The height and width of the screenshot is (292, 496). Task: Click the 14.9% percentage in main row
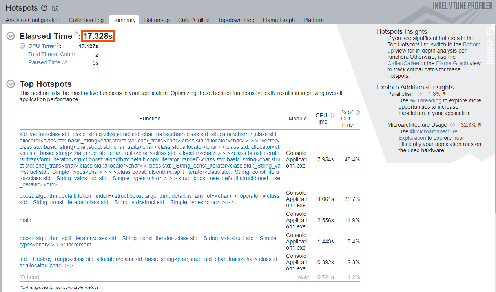tap(352, 220)
